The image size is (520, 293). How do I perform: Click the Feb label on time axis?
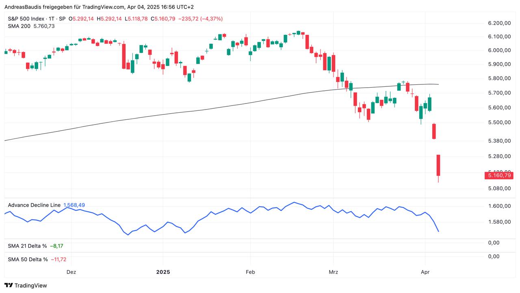(250, 272)
